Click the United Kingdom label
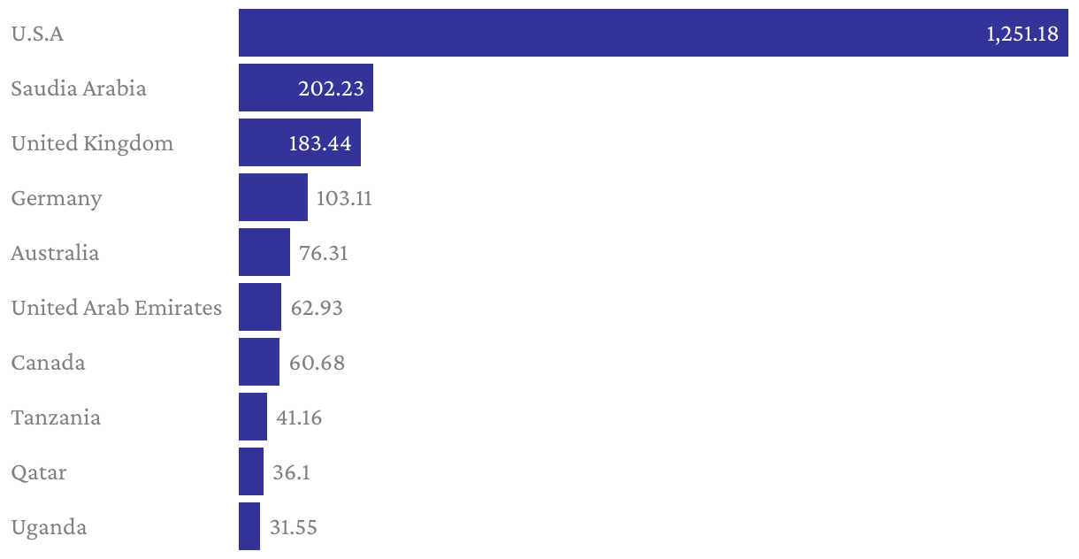Image resolution: width=1079 pixels, height=559 pixels. tap(92, 144)
